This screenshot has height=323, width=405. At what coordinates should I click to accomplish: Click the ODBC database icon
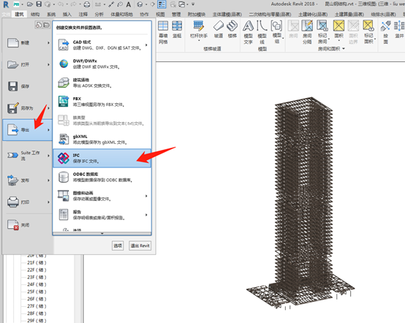coord(64,177)
